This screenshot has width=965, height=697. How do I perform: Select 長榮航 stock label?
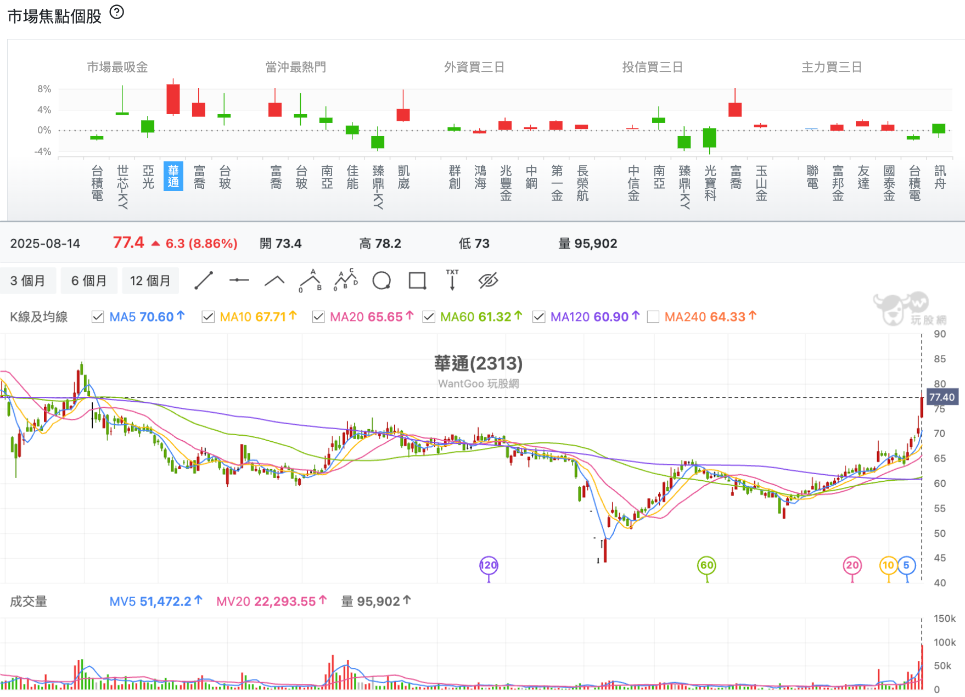582,183
